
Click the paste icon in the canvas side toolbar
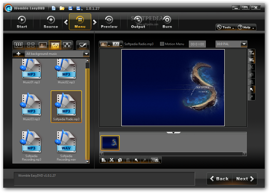point(252,82)
